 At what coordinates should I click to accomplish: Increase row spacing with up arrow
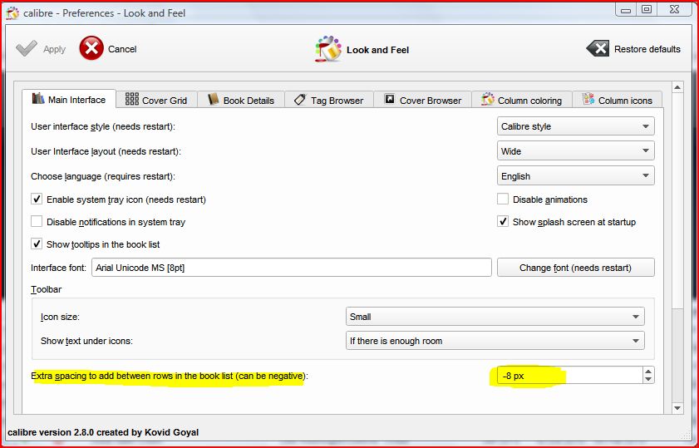648,371
